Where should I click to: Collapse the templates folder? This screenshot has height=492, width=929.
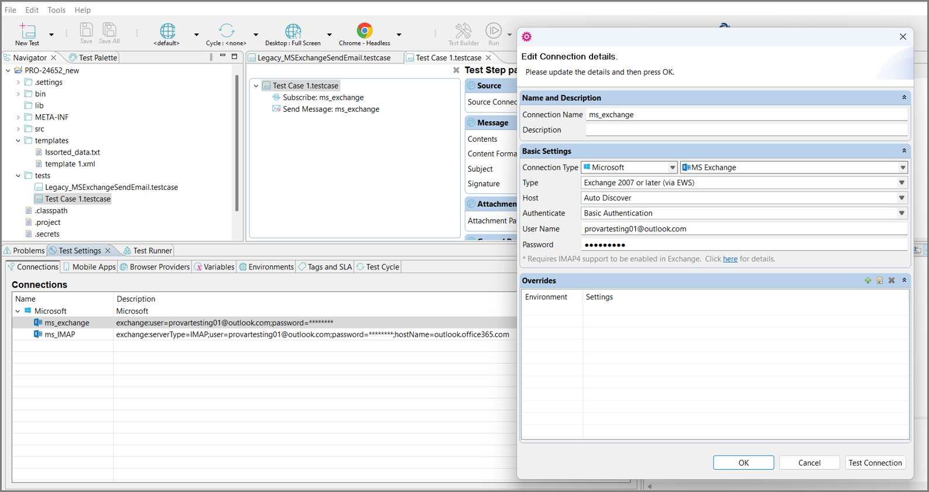(18, 141)
